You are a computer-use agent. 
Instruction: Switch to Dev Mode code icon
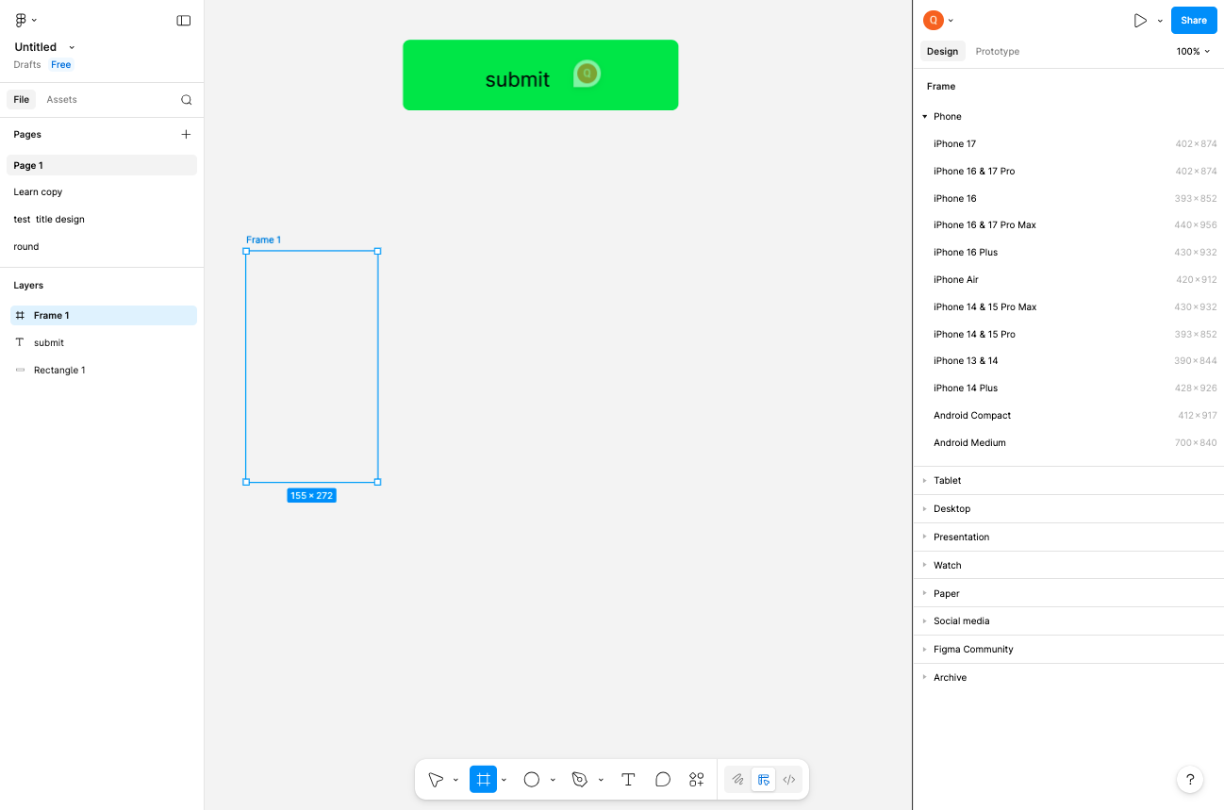[x=789, y=780]
